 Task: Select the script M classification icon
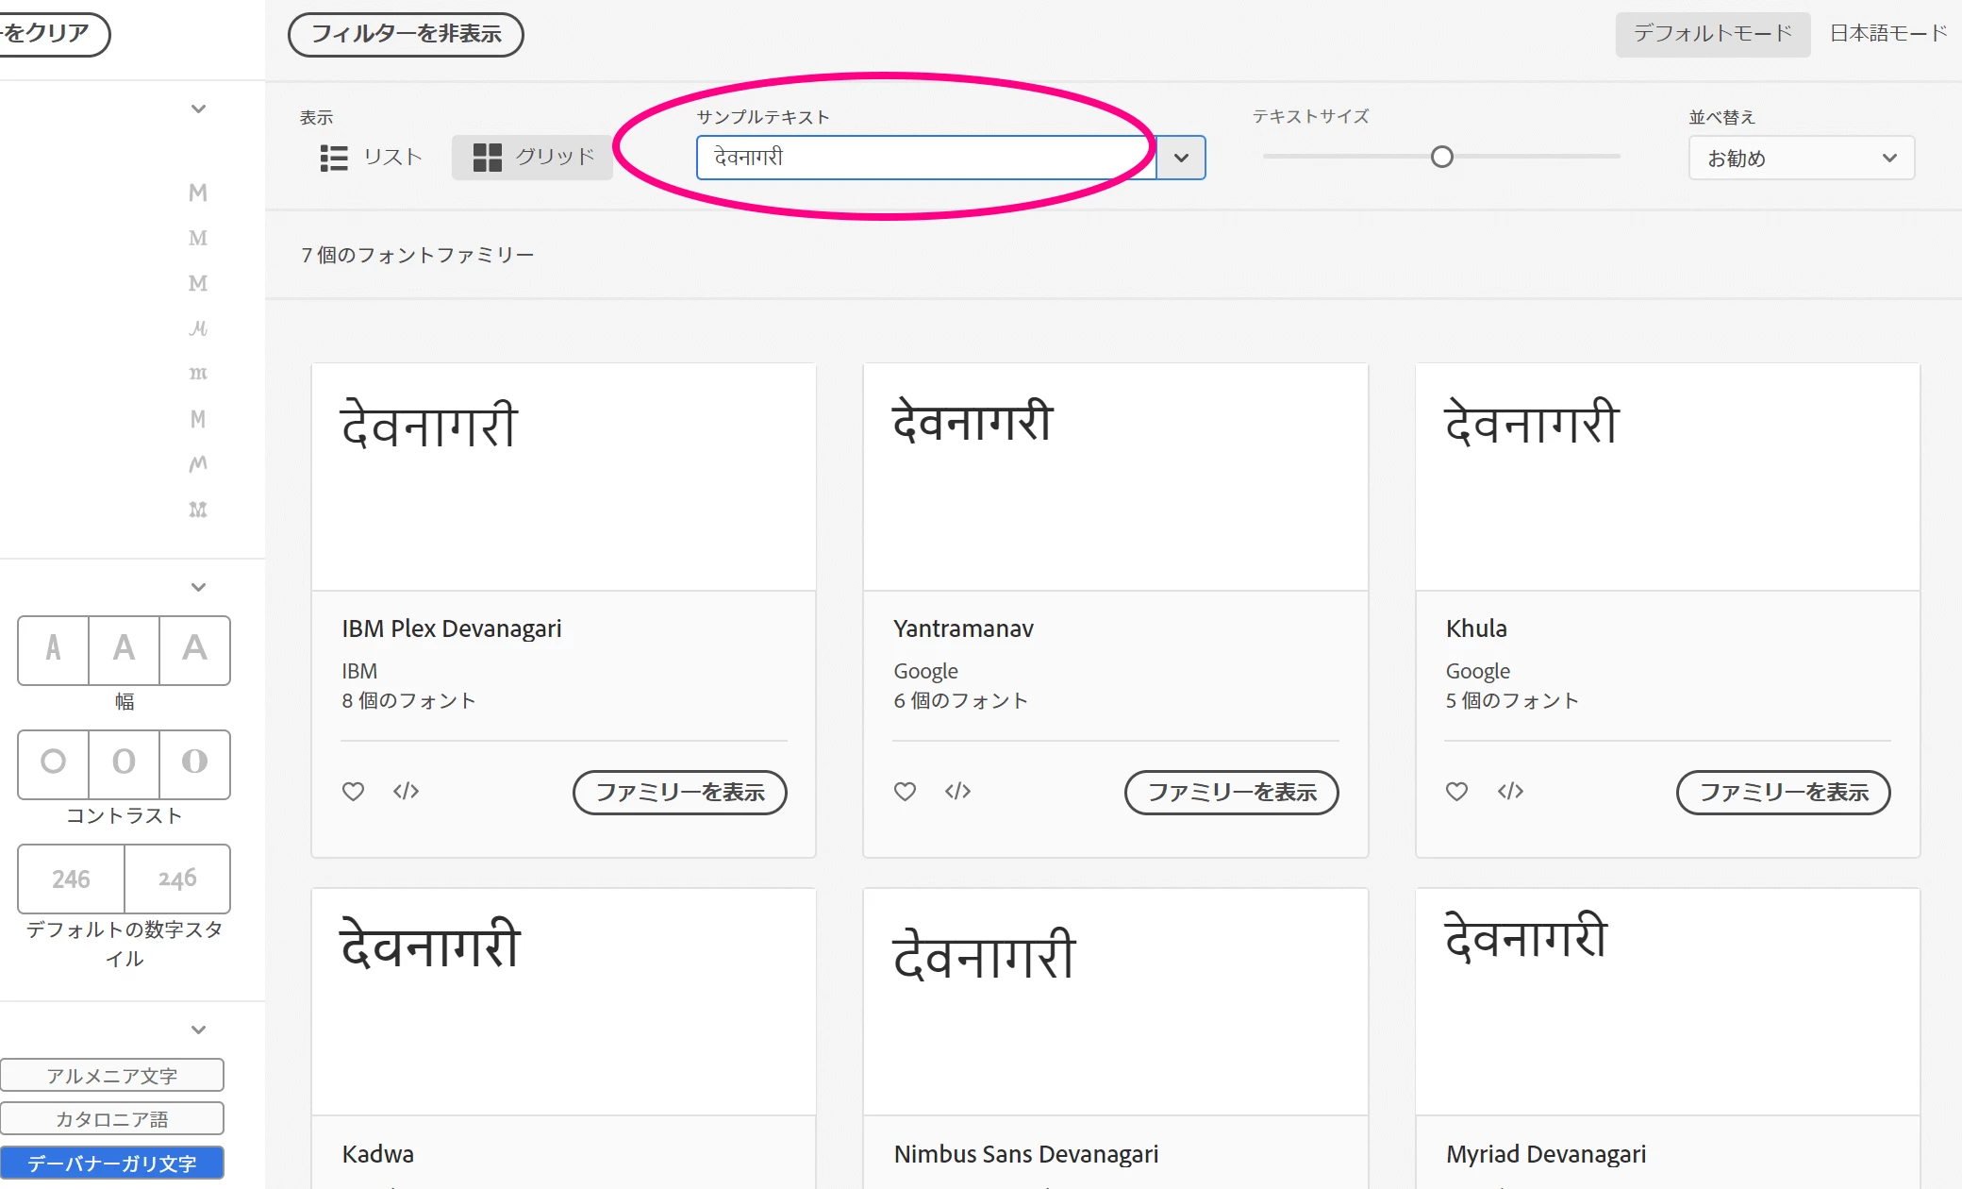pyautogui.click(x=198, y=328)
